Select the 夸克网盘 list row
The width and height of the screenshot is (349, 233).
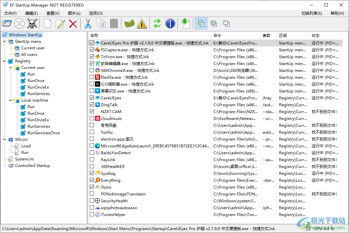215,125
